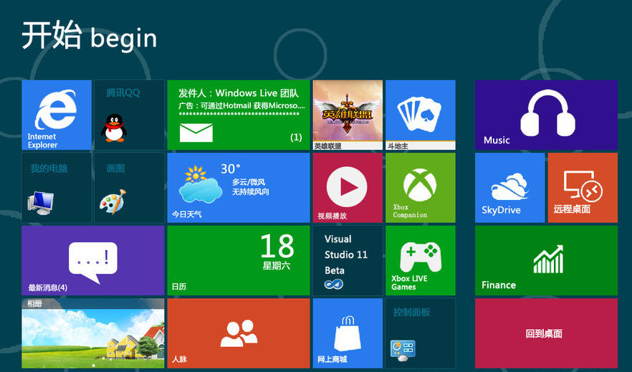Launch the 斗地主 card game tile
Image resolution: width=632 pixels, height=372 pixels.
pos(420,113)
